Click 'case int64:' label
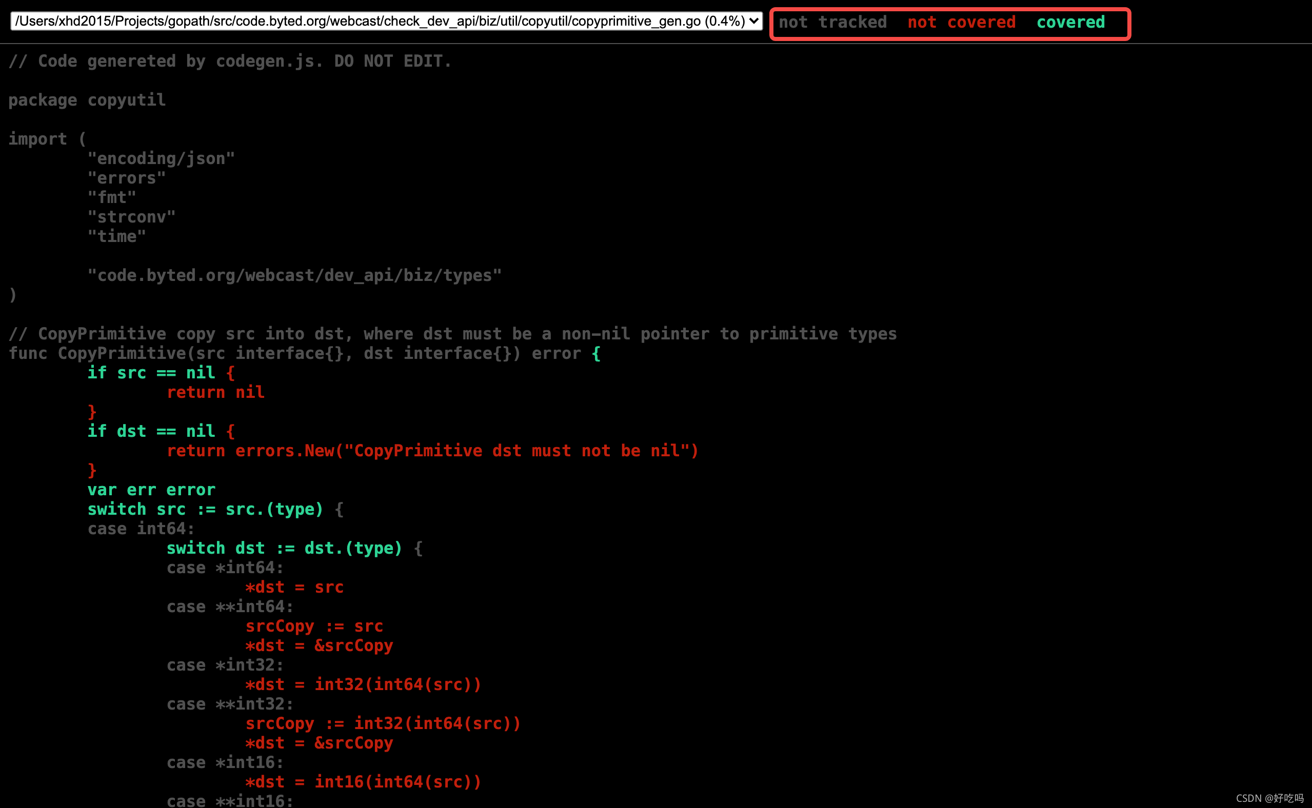 141,529
